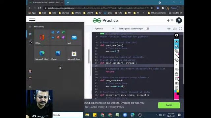This screenshot has height=118, width=211.
Task: Toggle Test against custom input switch
Action: 147,29
